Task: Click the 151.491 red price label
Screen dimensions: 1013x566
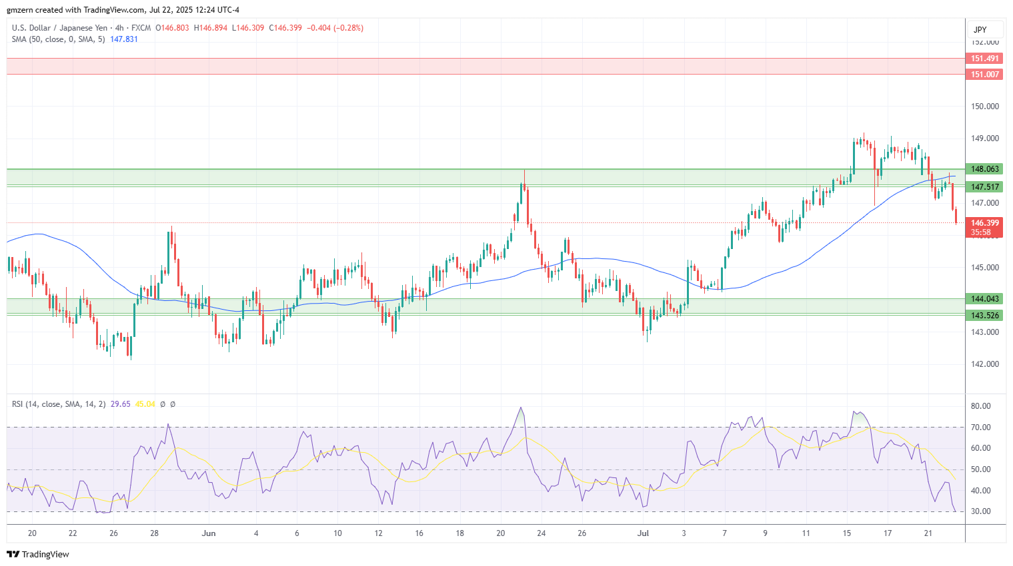Action: [x=984, y=59]
